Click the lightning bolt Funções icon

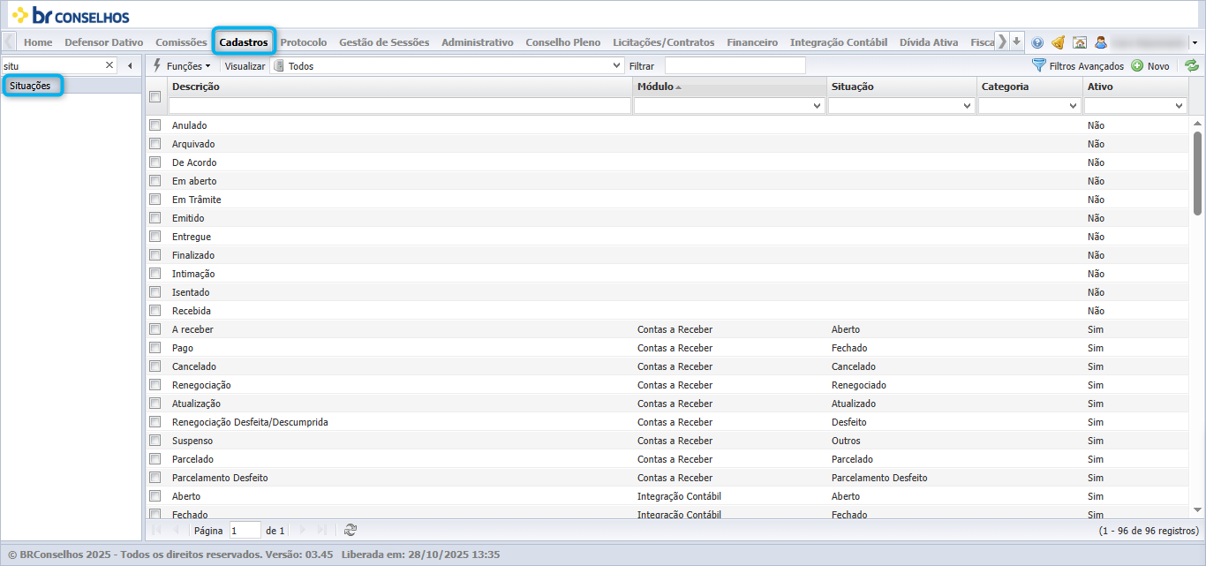point(157,65)
